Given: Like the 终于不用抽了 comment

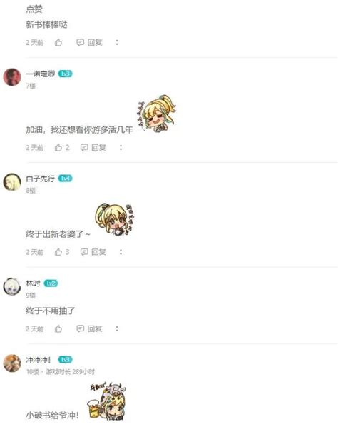Looking at the screenshot, I should point(58,329).
